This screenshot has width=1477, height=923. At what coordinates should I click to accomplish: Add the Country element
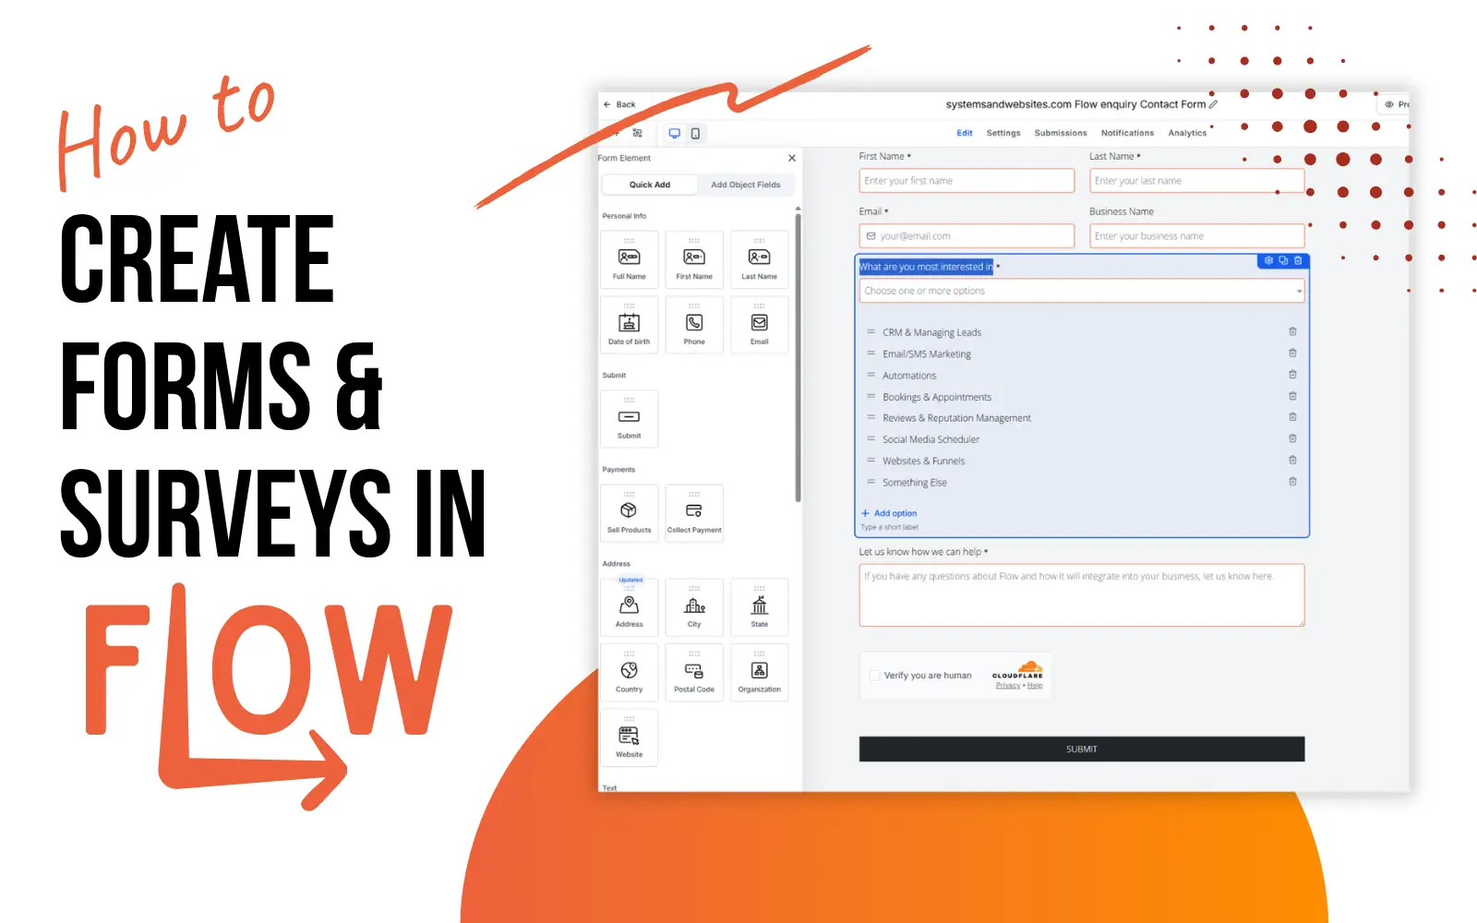click(629, 673)
